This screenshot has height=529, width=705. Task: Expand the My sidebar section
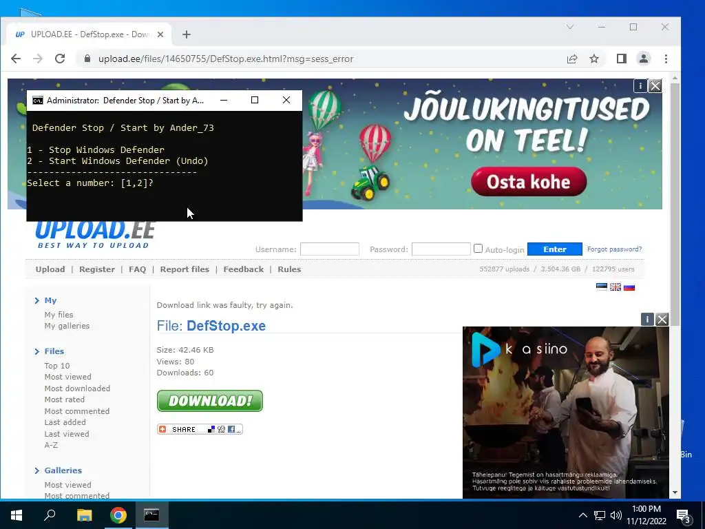[x=50, y=300]
